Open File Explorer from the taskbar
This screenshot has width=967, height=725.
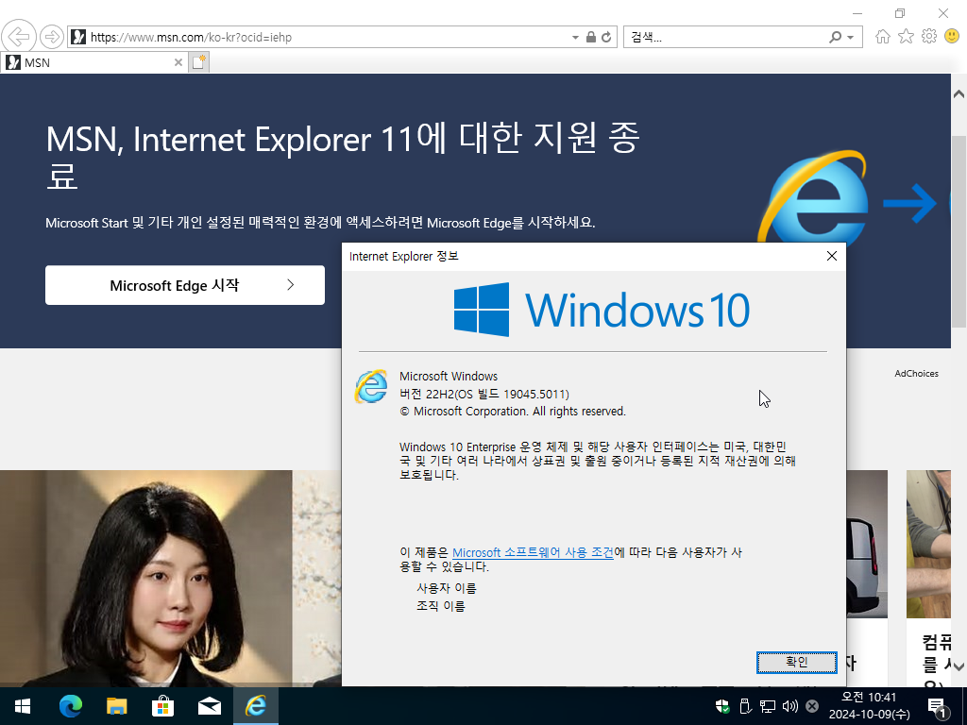(116, 706)
